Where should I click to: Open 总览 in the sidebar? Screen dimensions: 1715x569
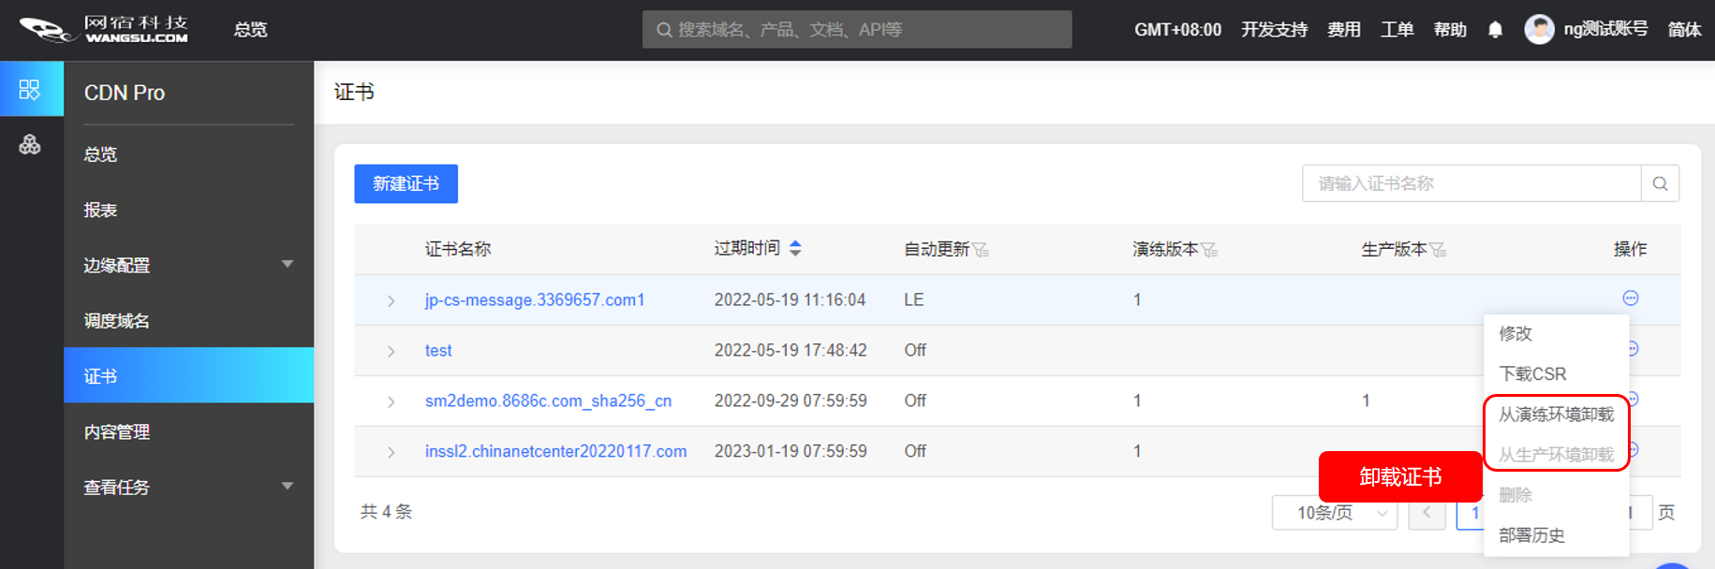(x=100, y=154)
